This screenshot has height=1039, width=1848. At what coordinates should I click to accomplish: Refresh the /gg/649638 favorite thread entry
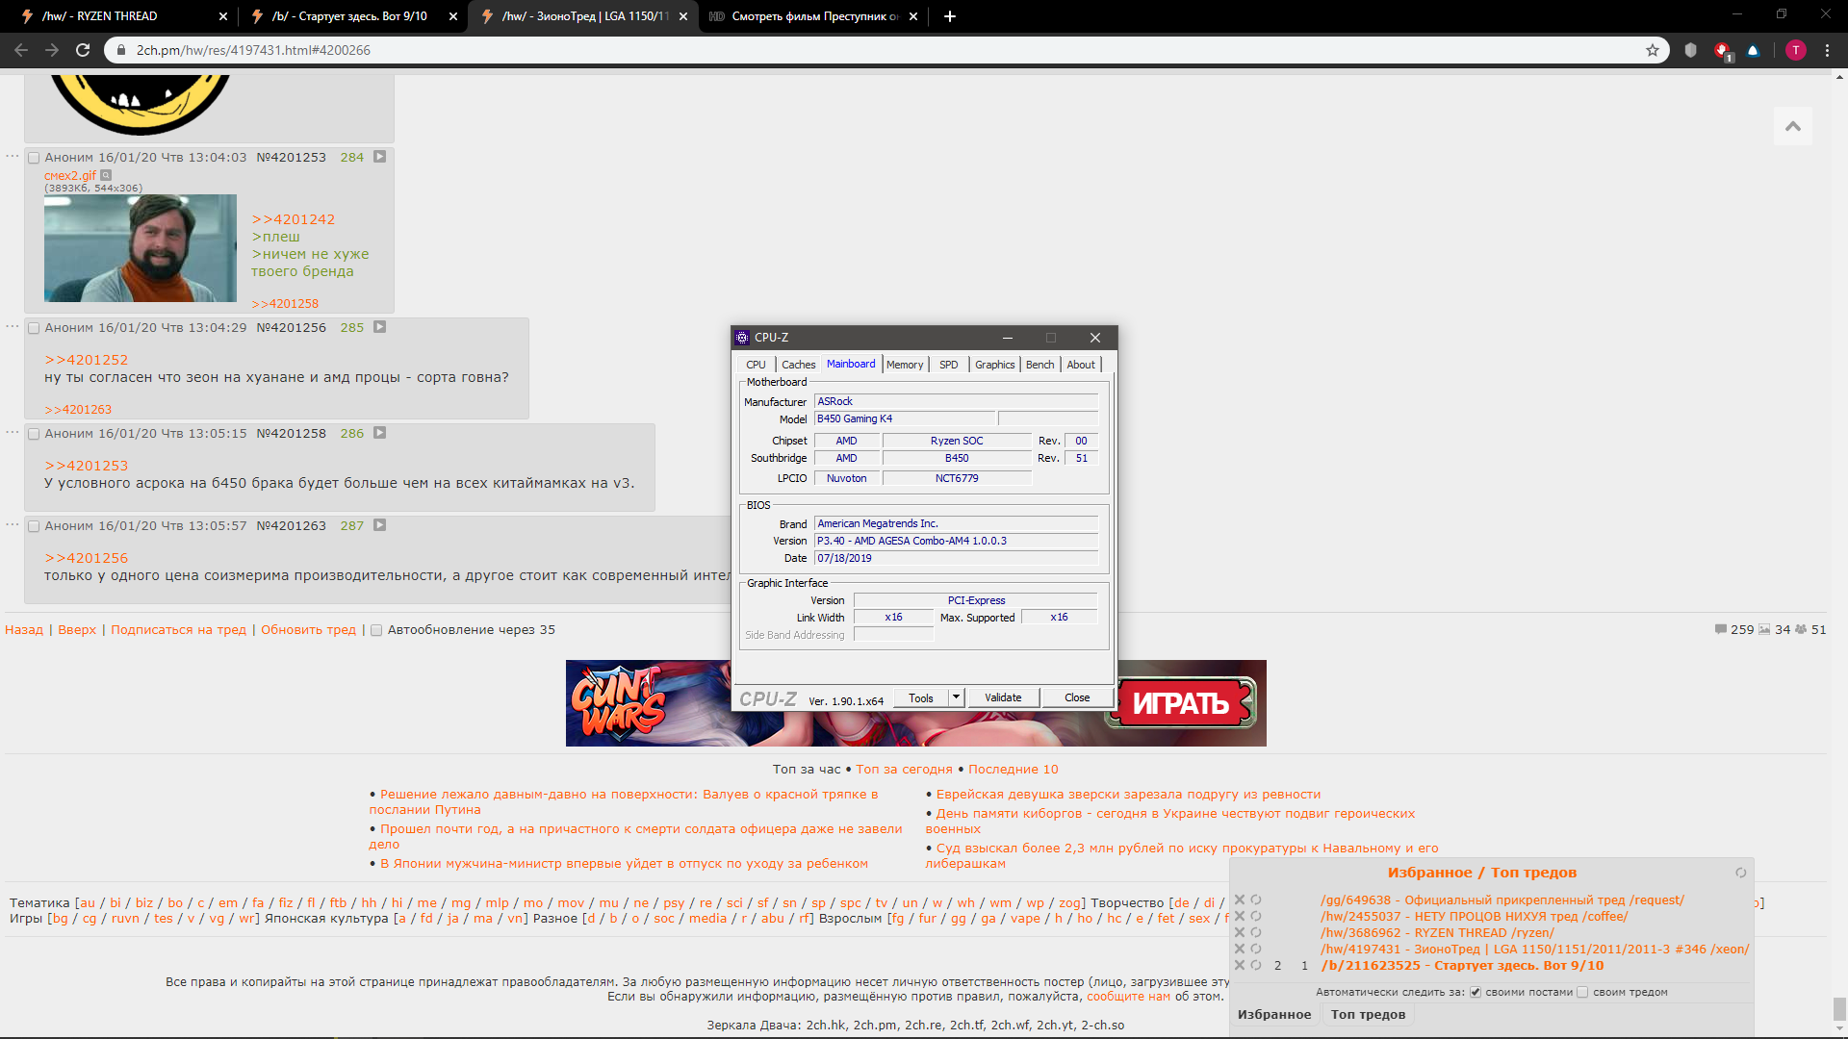(1256, 900)
